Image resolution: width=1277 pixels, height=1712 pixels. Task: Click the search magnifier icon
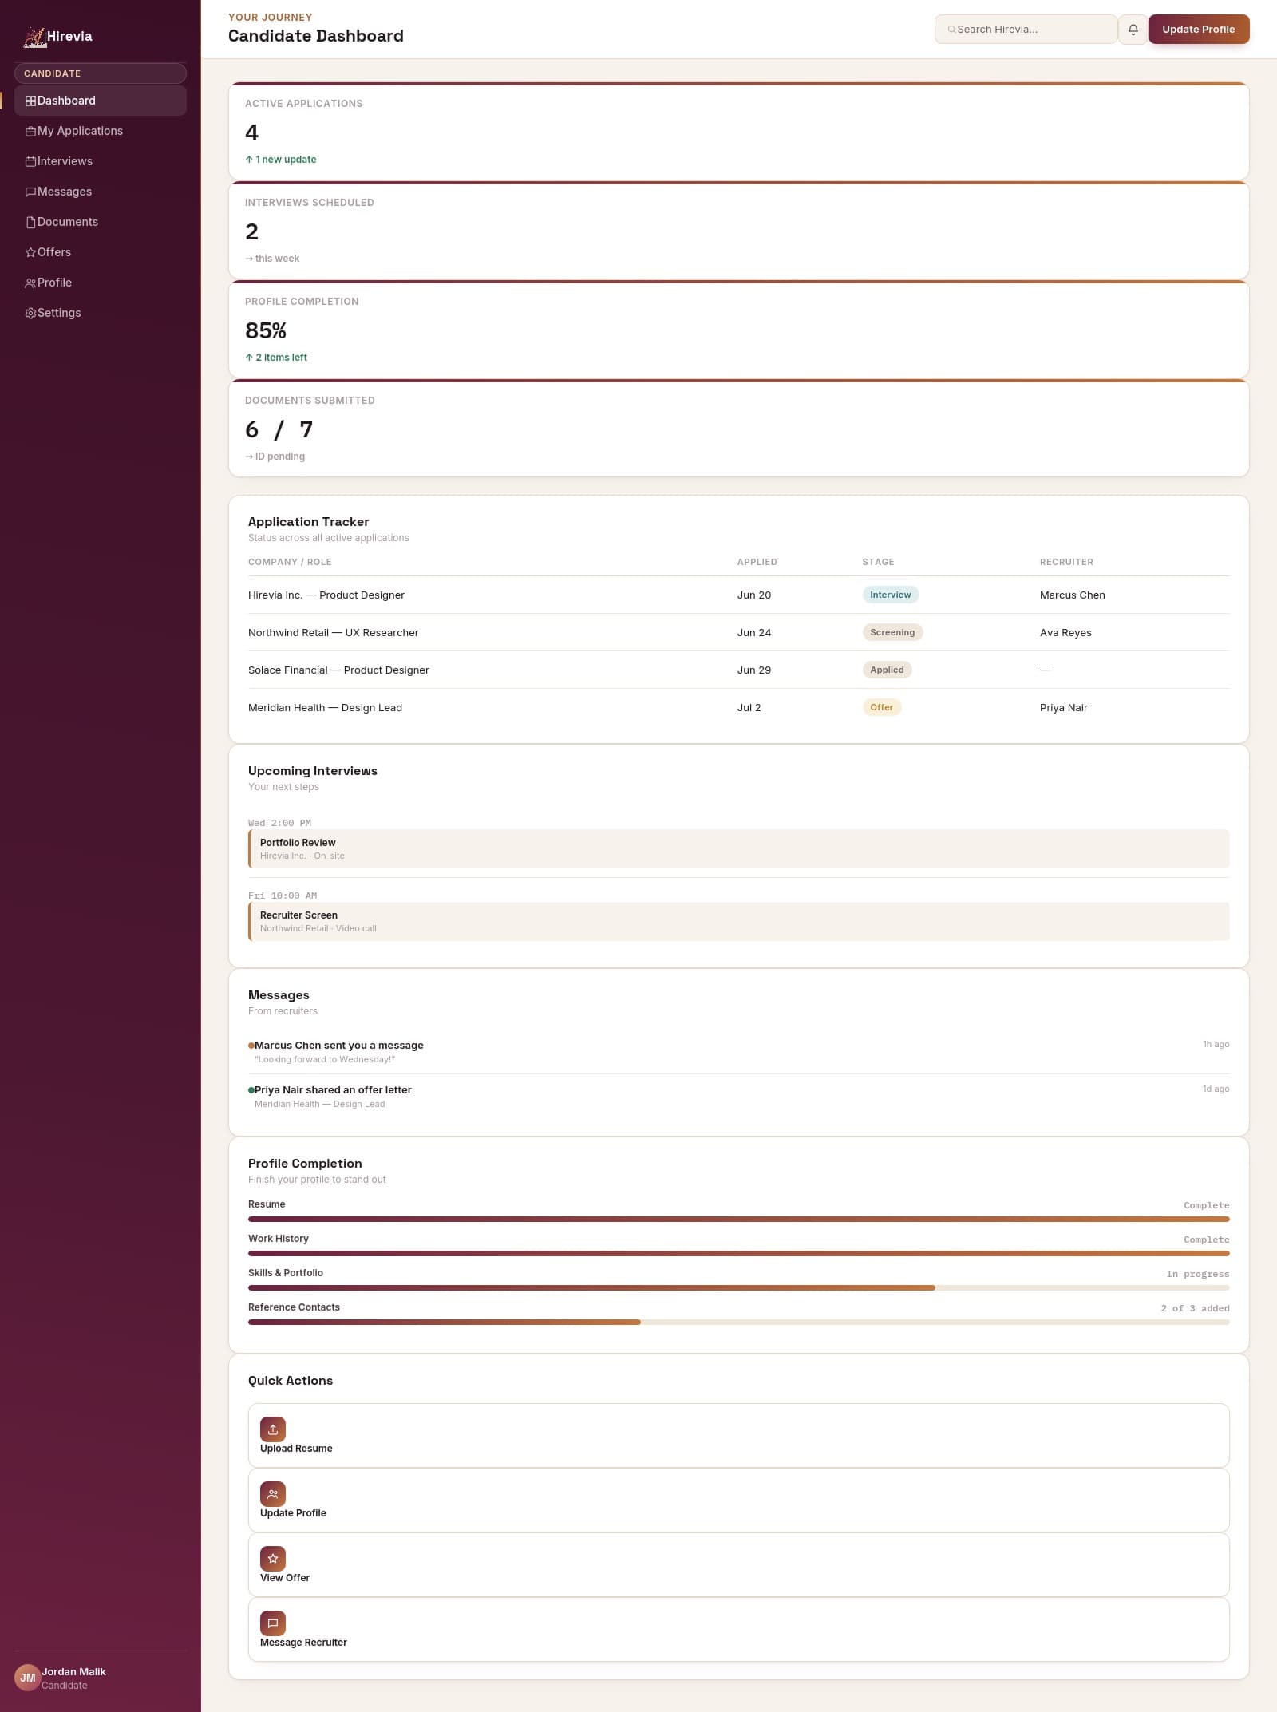coord(951,30)
